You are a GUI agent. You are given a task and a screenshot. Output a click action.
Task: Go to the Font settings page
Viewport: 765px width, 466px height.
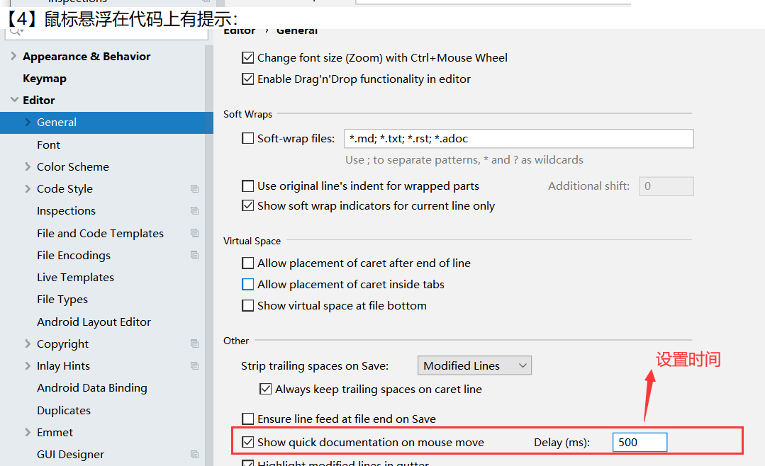49,145
